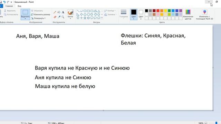Open Изменение цветов edit colors dialog

pos(188,14)
